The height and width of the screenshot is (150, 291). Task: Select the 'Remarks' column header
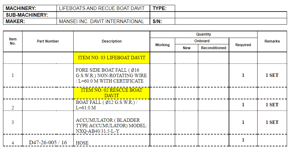[x=272, y=41]
